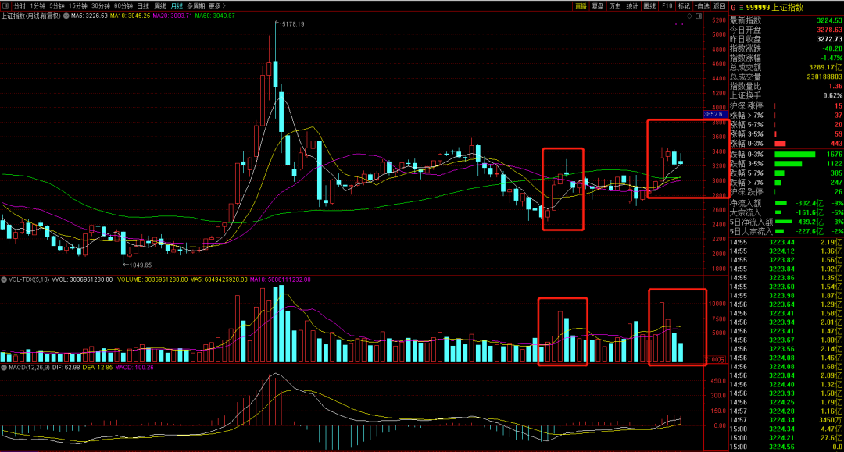Click the VOLUME: 3036961280.00 legend text

(x=152, y=279)
